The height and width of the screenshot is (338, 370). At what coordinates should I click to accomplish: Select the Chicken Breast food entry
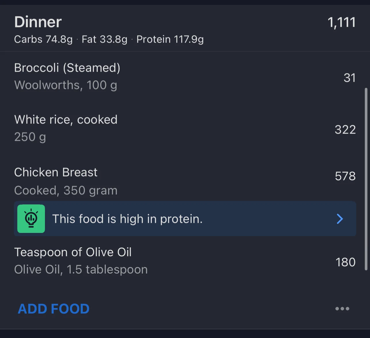pos(56,172)
